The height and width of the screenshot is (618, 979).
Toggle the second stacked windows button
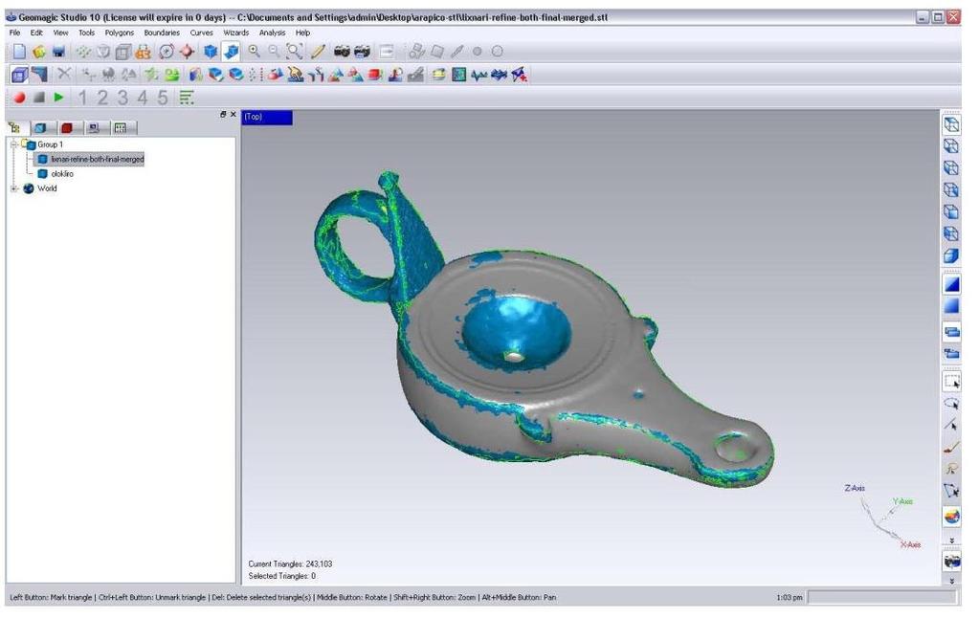(x=951, y=354)
